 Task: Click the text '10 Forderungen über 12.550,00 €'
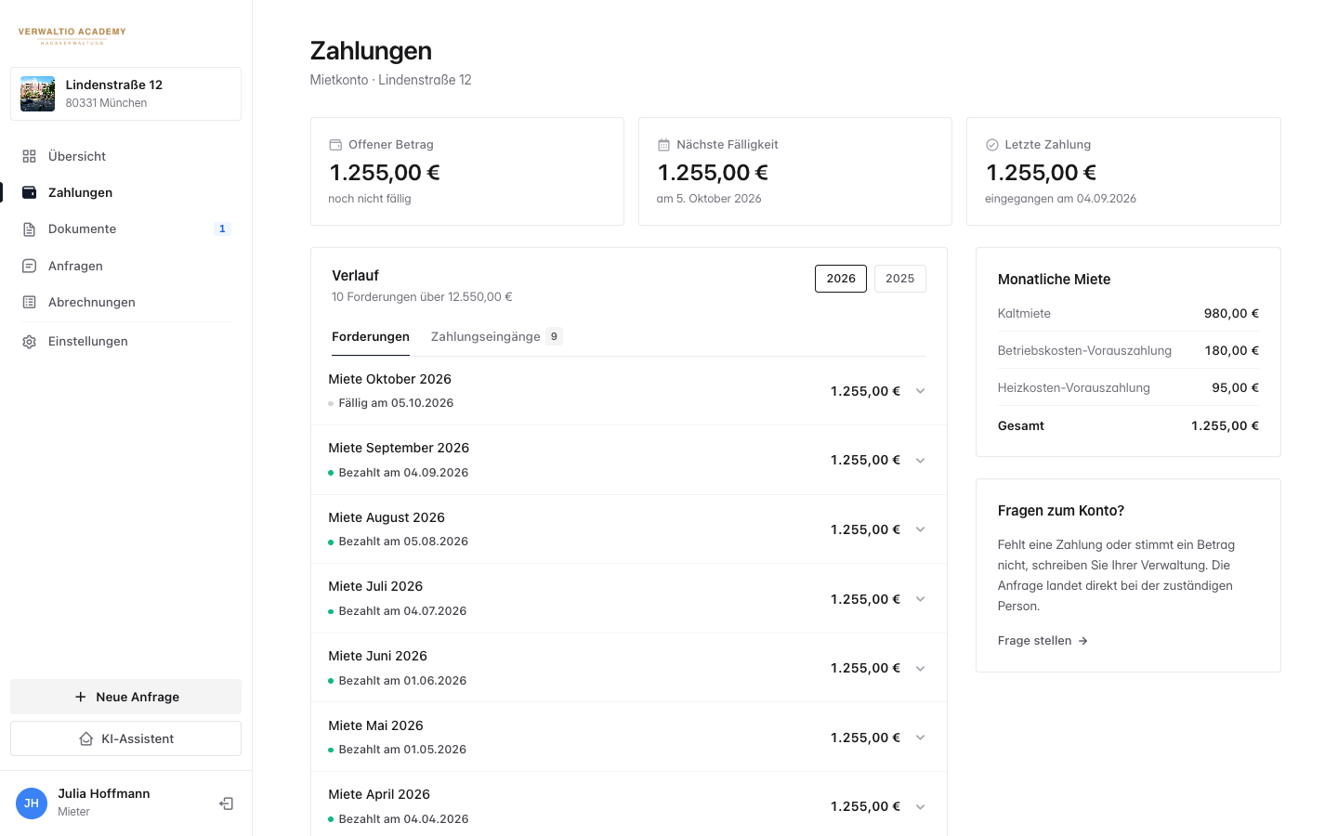tap(422, 297)
